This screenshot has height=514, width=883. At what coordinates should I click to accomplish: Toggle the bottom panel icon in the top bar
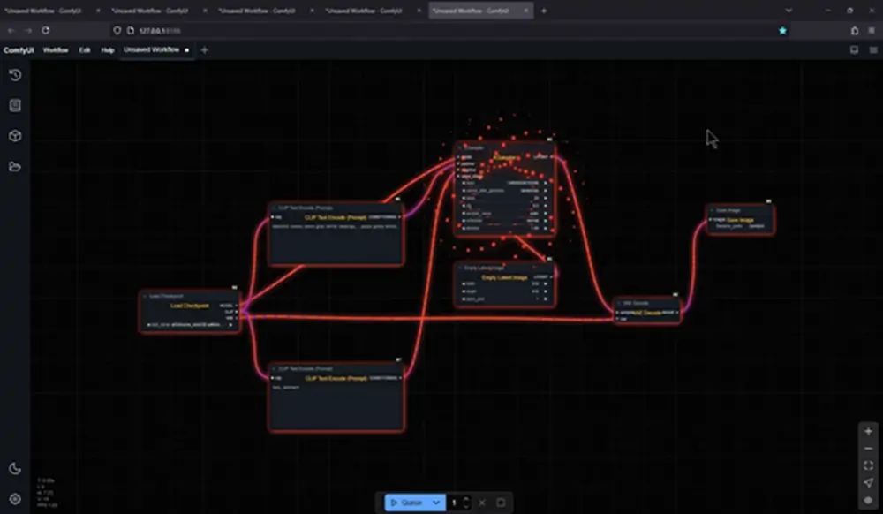(854, 50)
